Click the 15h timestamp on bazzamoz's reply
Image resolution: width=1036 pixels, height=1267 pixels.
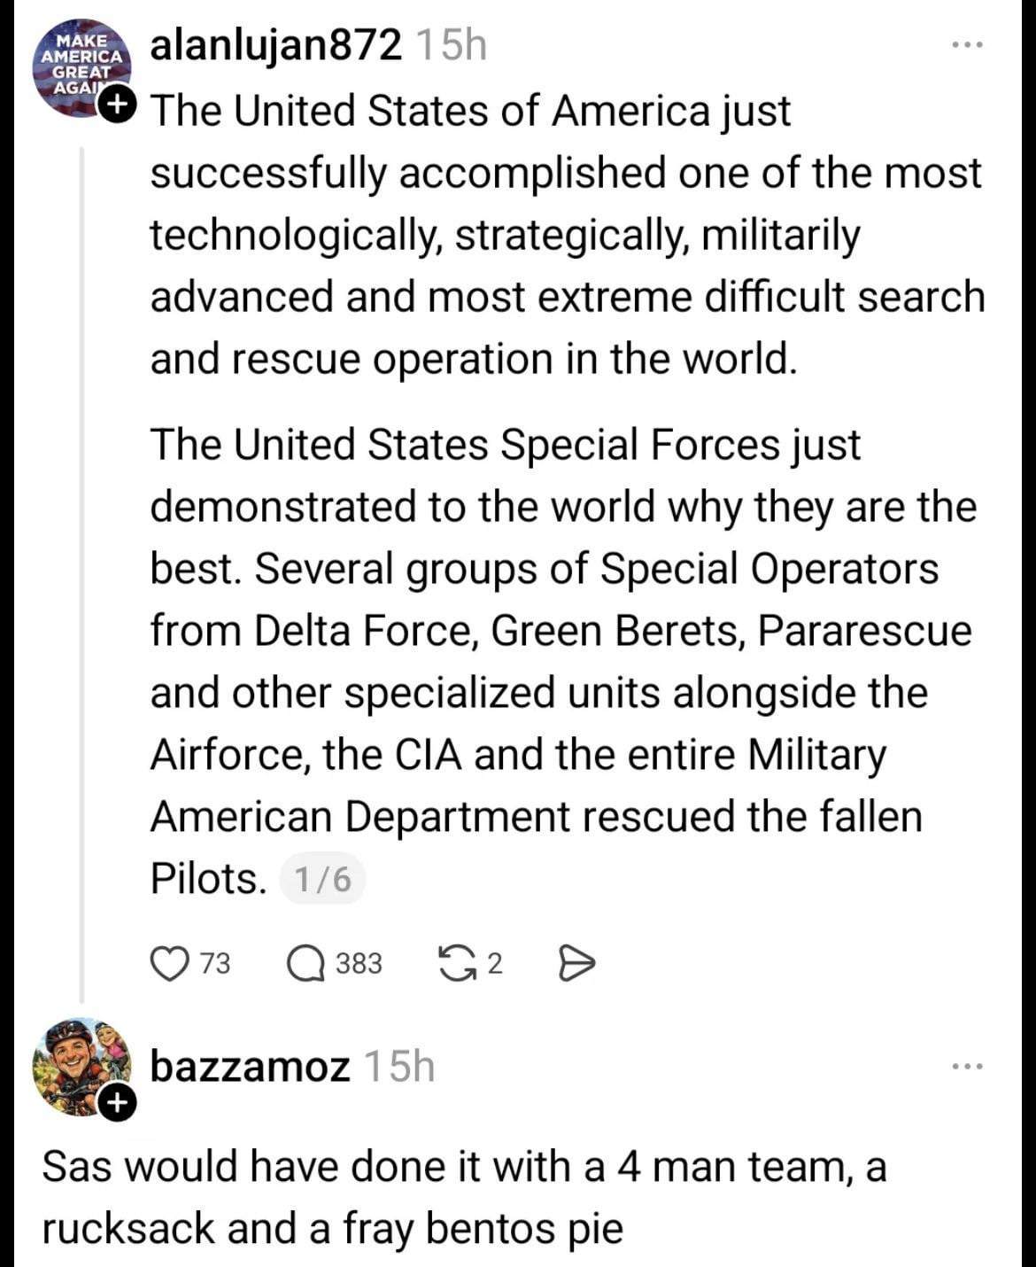click(399, 1066)
